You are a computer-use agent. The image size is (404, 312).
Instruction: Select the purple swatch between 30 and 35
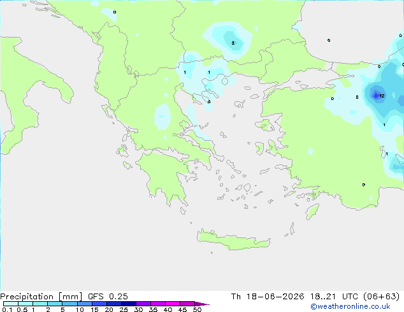143,304
